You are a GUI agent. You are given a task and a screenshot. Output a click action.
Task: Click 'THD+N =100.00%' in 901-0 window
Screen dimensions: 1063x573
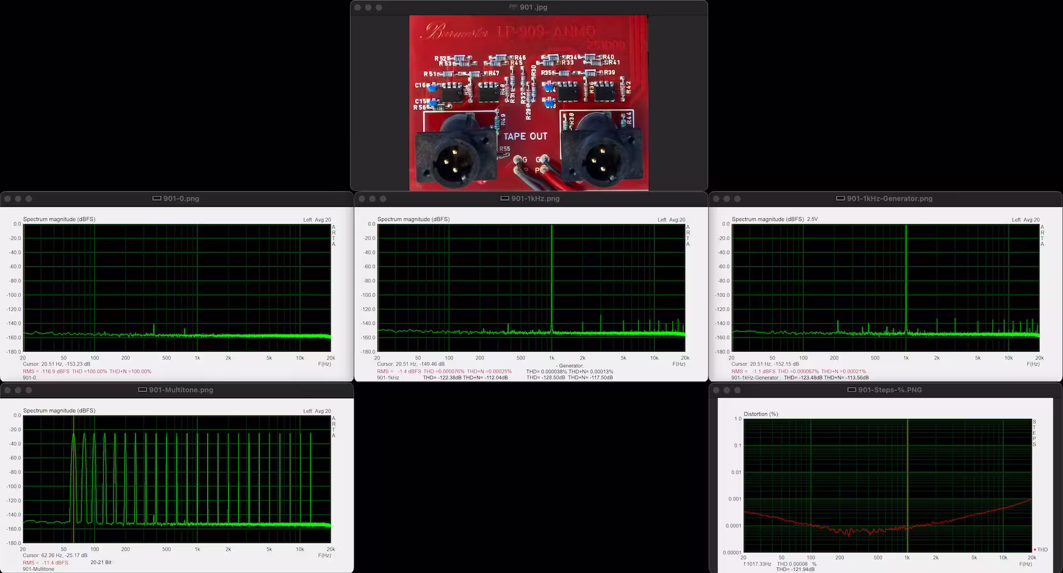click(x=130, y=372)
